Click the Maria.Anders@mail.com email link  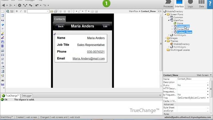click(89, 59)
